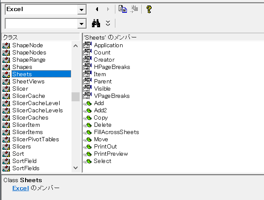Click the property icon beside Visible
This screenshot has width=264, height=200.
[87, 89]
